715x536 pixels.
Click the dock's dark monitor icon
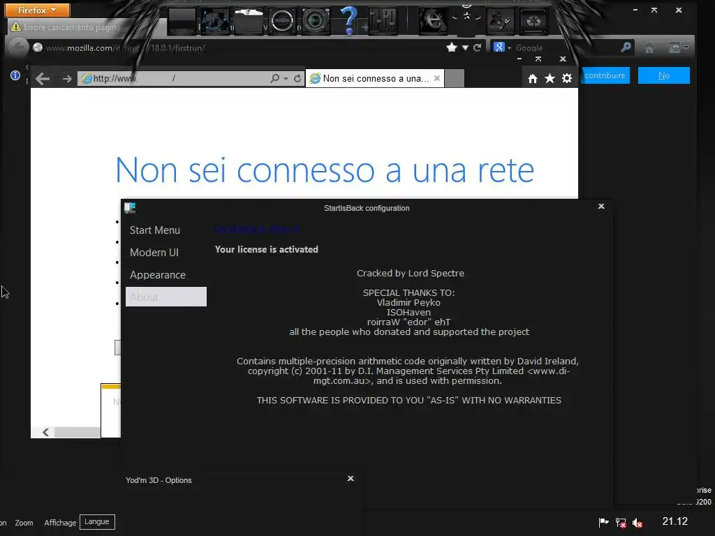tap(182, 21)
